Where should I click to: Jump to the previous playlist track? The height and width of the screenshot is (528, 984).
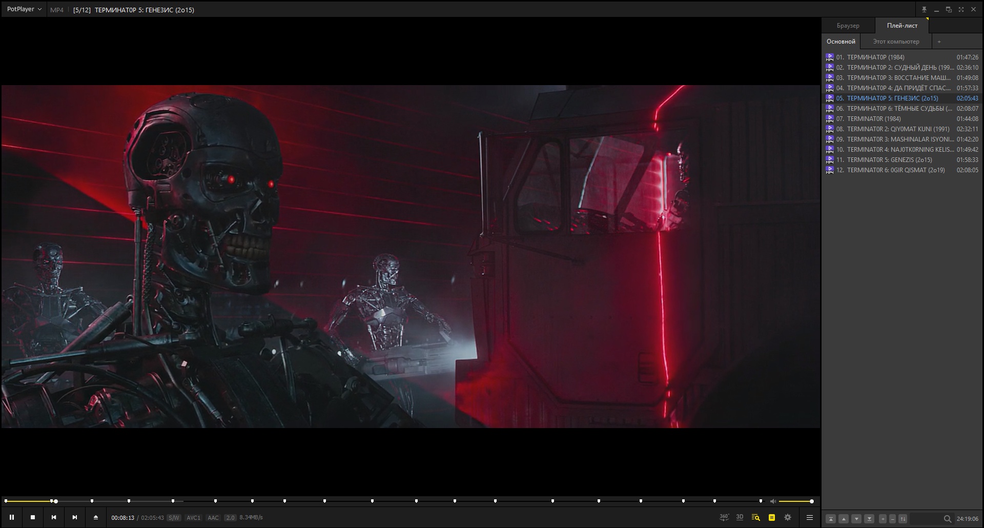click(x=54, y=517)
